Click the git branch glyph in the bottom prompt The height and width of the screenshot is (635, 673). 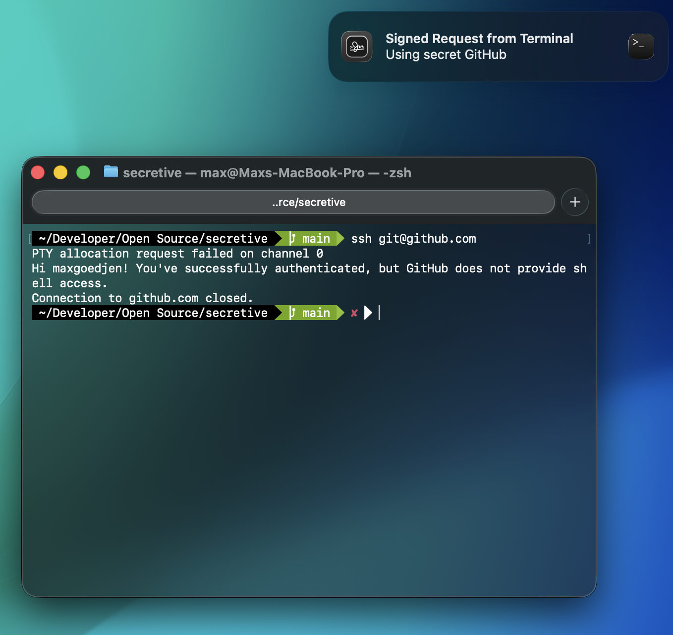(292, 313)
